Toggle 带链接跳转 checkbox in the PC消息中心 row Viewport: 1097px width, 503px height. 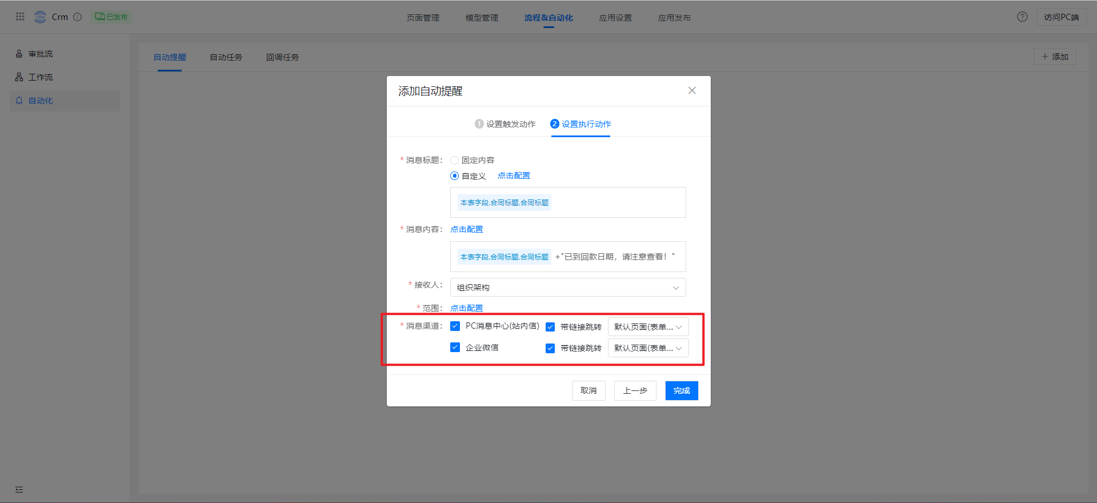(x=550, y=327)
